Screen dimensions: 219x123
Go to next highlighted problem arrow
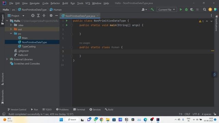click(x=211, y=21)
